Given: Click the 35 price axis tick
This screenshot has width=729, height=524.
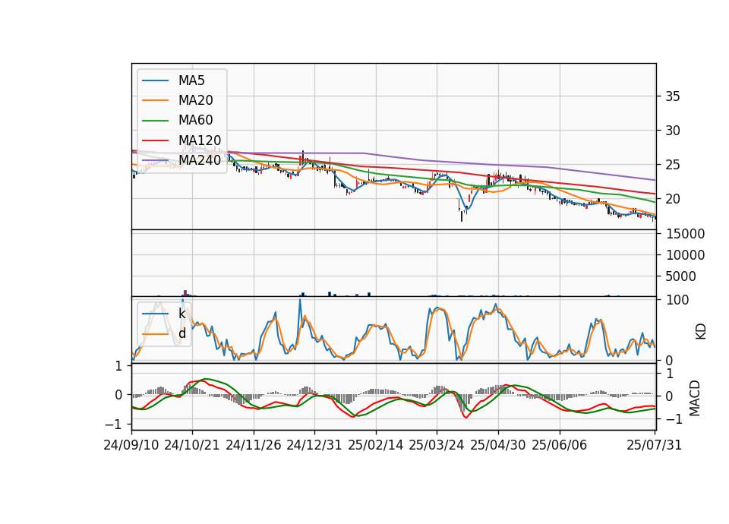Looking at the screenshot, I should [673, 96].
